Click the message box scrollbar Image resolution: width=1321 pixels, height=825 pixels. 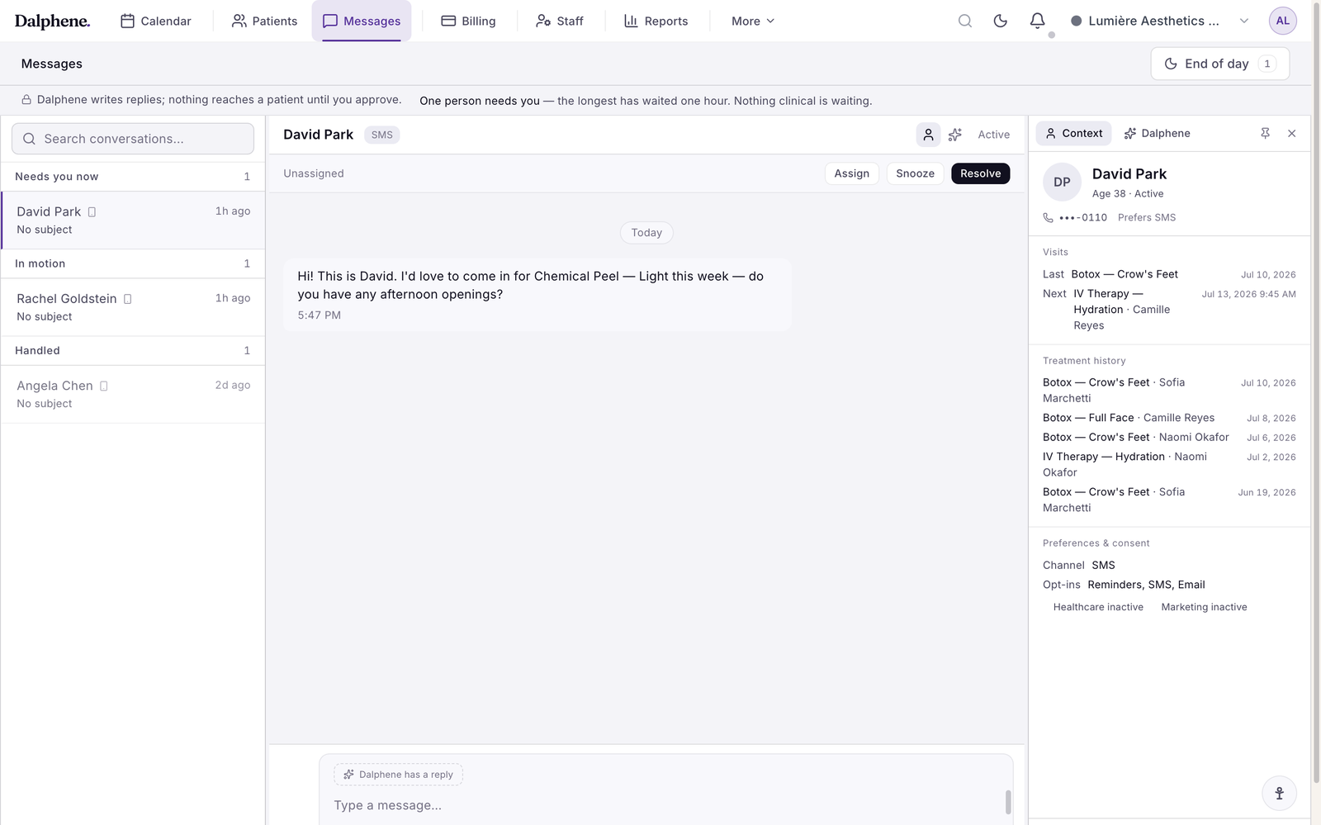1007,802
